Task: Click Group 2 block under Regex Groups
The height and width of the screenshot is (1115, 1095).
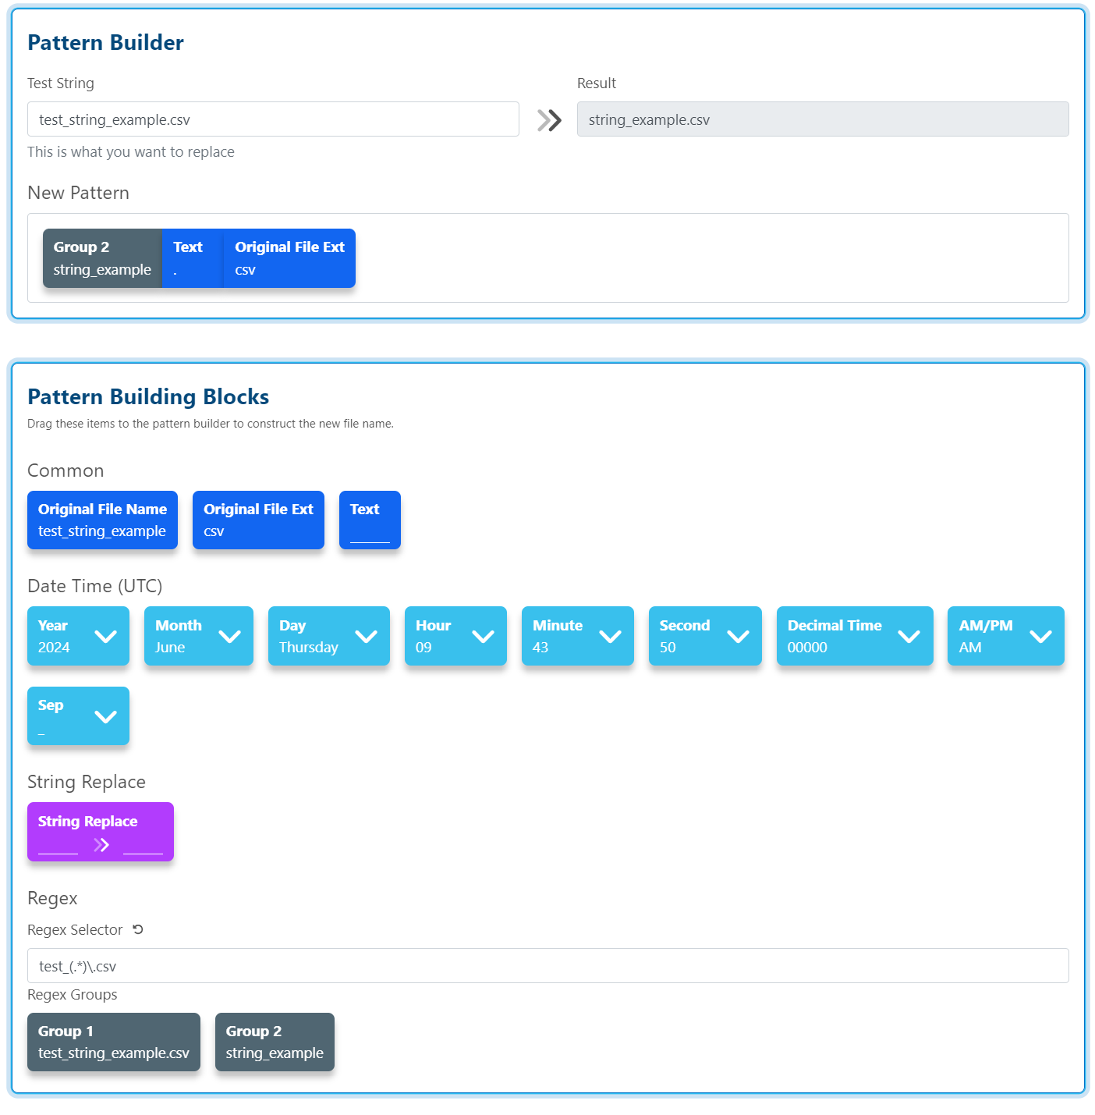Action: (275, 1042)
